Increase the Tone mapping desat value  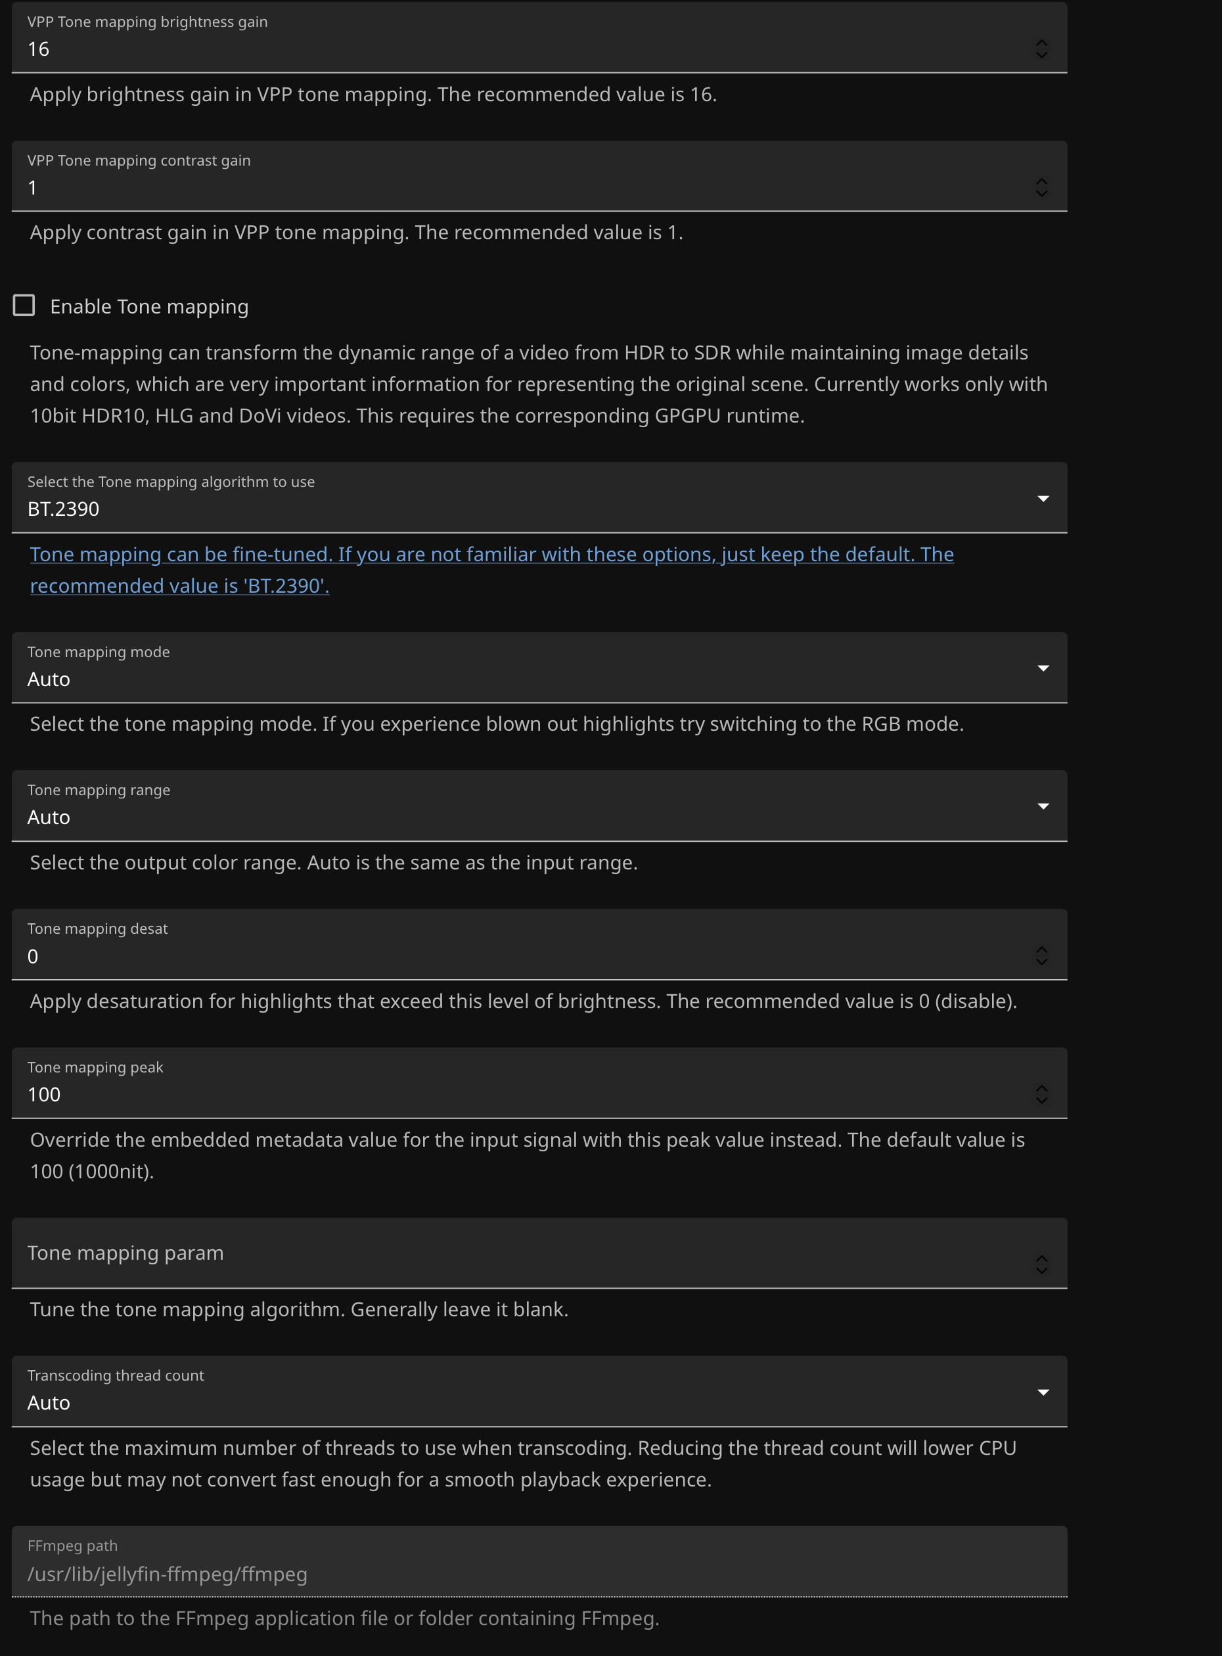click(x=1041, y=950)
